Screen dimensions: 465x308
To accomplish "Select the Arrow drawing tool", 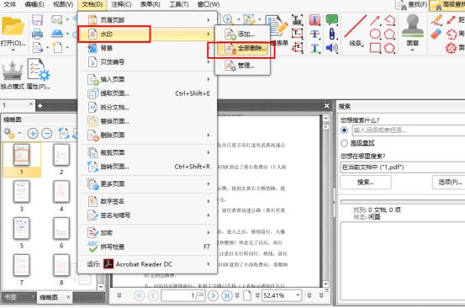I will pos(375,20).
